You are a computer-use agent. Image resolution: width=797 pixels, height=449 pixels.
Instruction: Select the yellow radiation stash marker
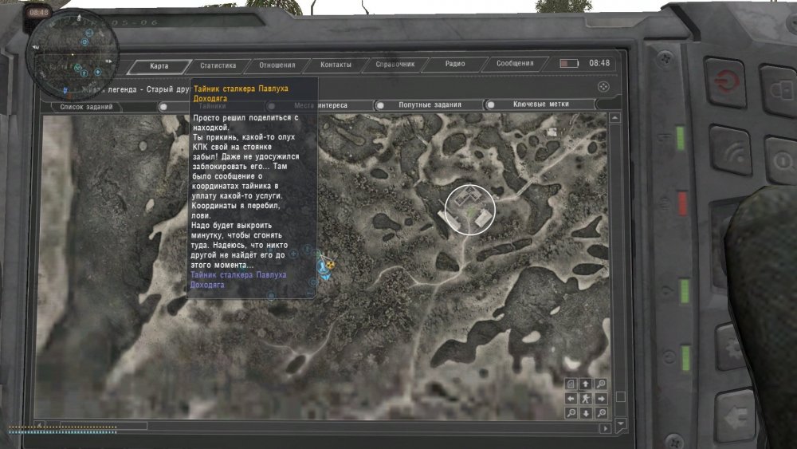[331, 265]
